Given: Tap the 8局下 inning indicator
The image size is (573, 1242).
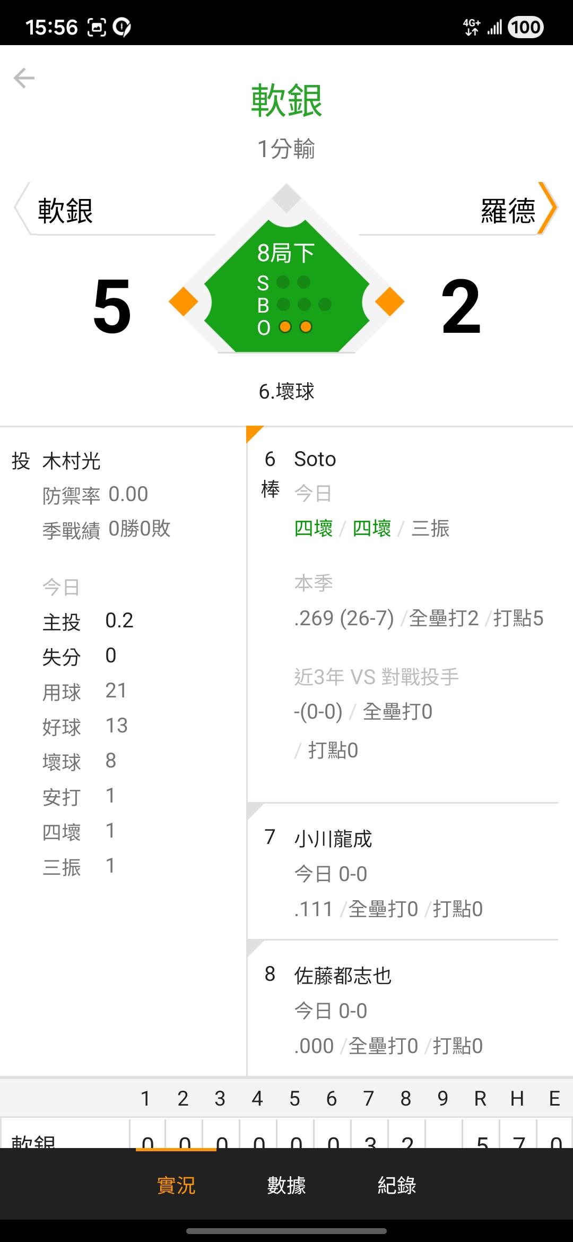Looking at the screenshot, I should click(x=286, y=253).
